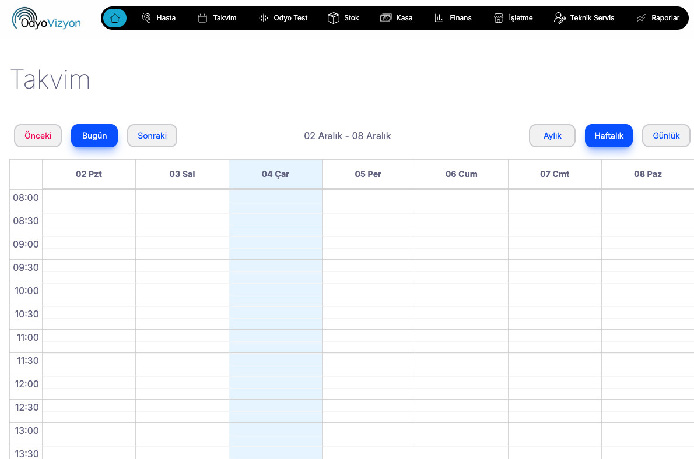Select the 04 Çar column header

click(275, 174)
